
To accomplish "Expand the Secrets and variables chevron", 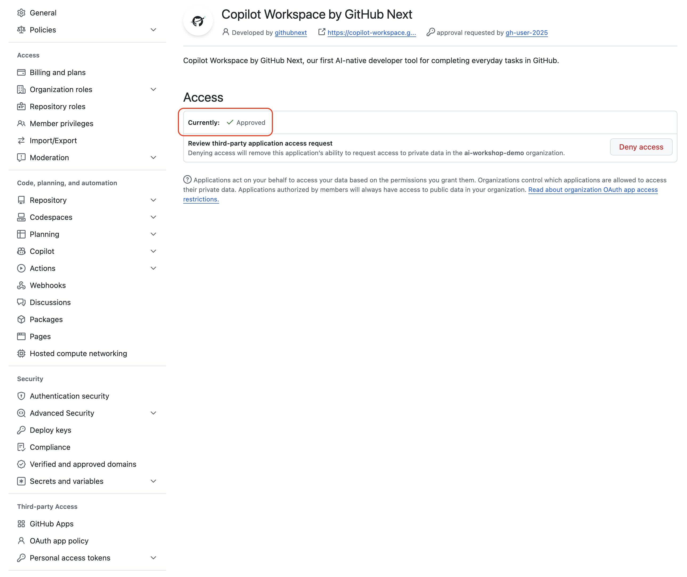I will 153,481.
